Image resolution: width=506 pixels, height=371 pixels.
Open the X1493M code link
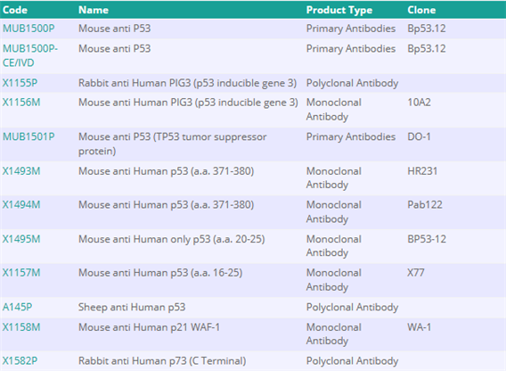[x=21, y=171]
